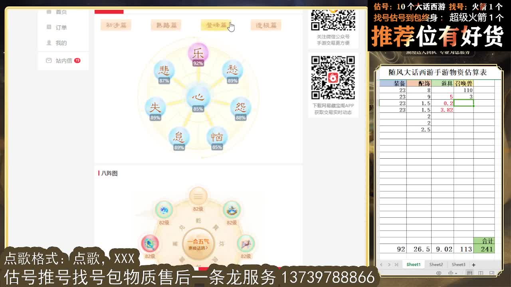The image size is (511, 287).
Task: Expand 更换法阵 to change the formation
Action: coord(198,248)
